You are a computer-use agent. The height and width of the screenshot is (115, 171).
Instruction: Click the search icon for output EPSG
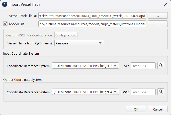[161, 92]
